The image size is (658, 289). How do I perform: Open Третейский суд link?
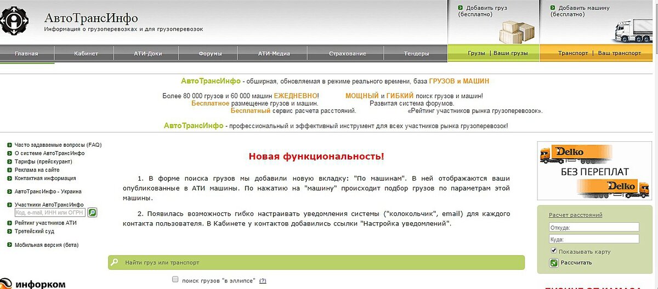pos(35,231)
